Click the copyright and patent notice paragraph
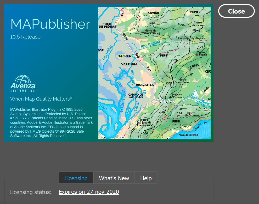 coord(51,122)
